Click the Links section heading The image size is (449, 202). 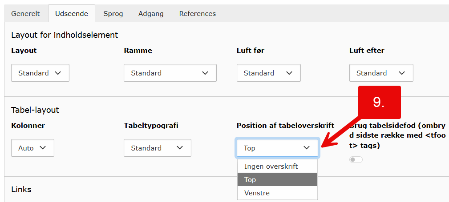coord(21,190)
